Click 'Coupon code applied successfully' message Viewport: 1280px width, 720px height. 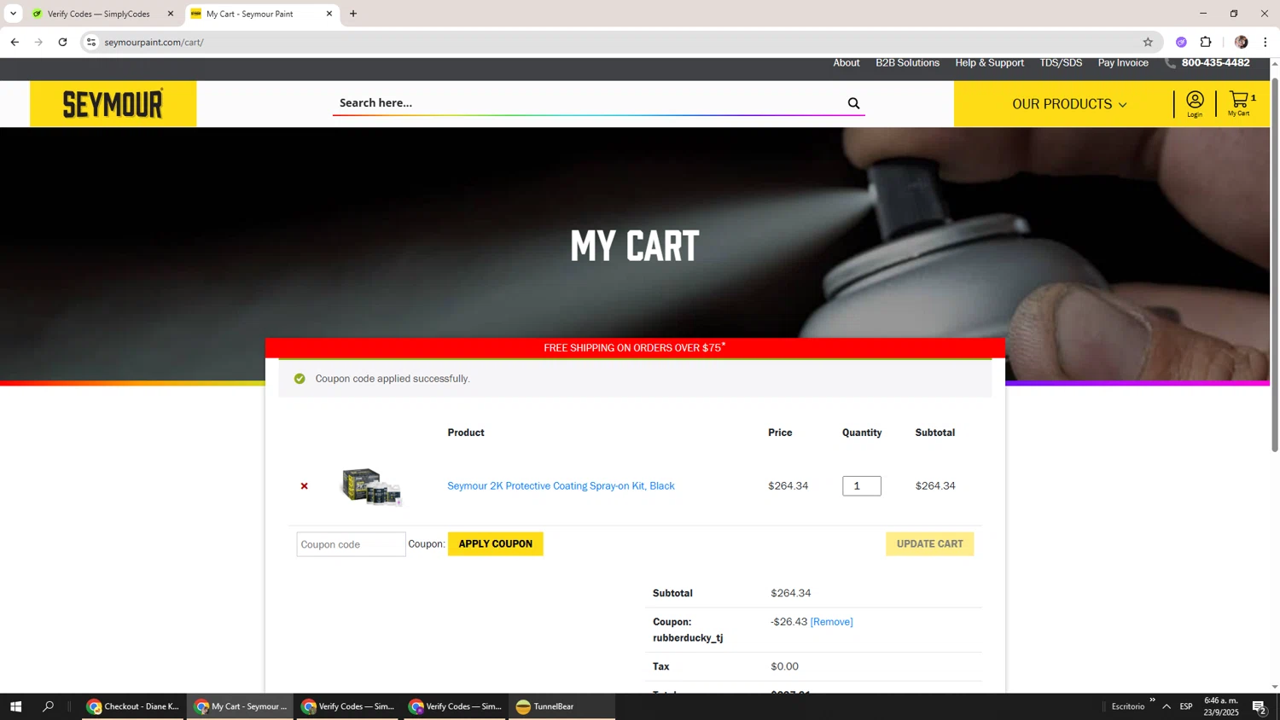pyautogui.click(x=393, y=379)
